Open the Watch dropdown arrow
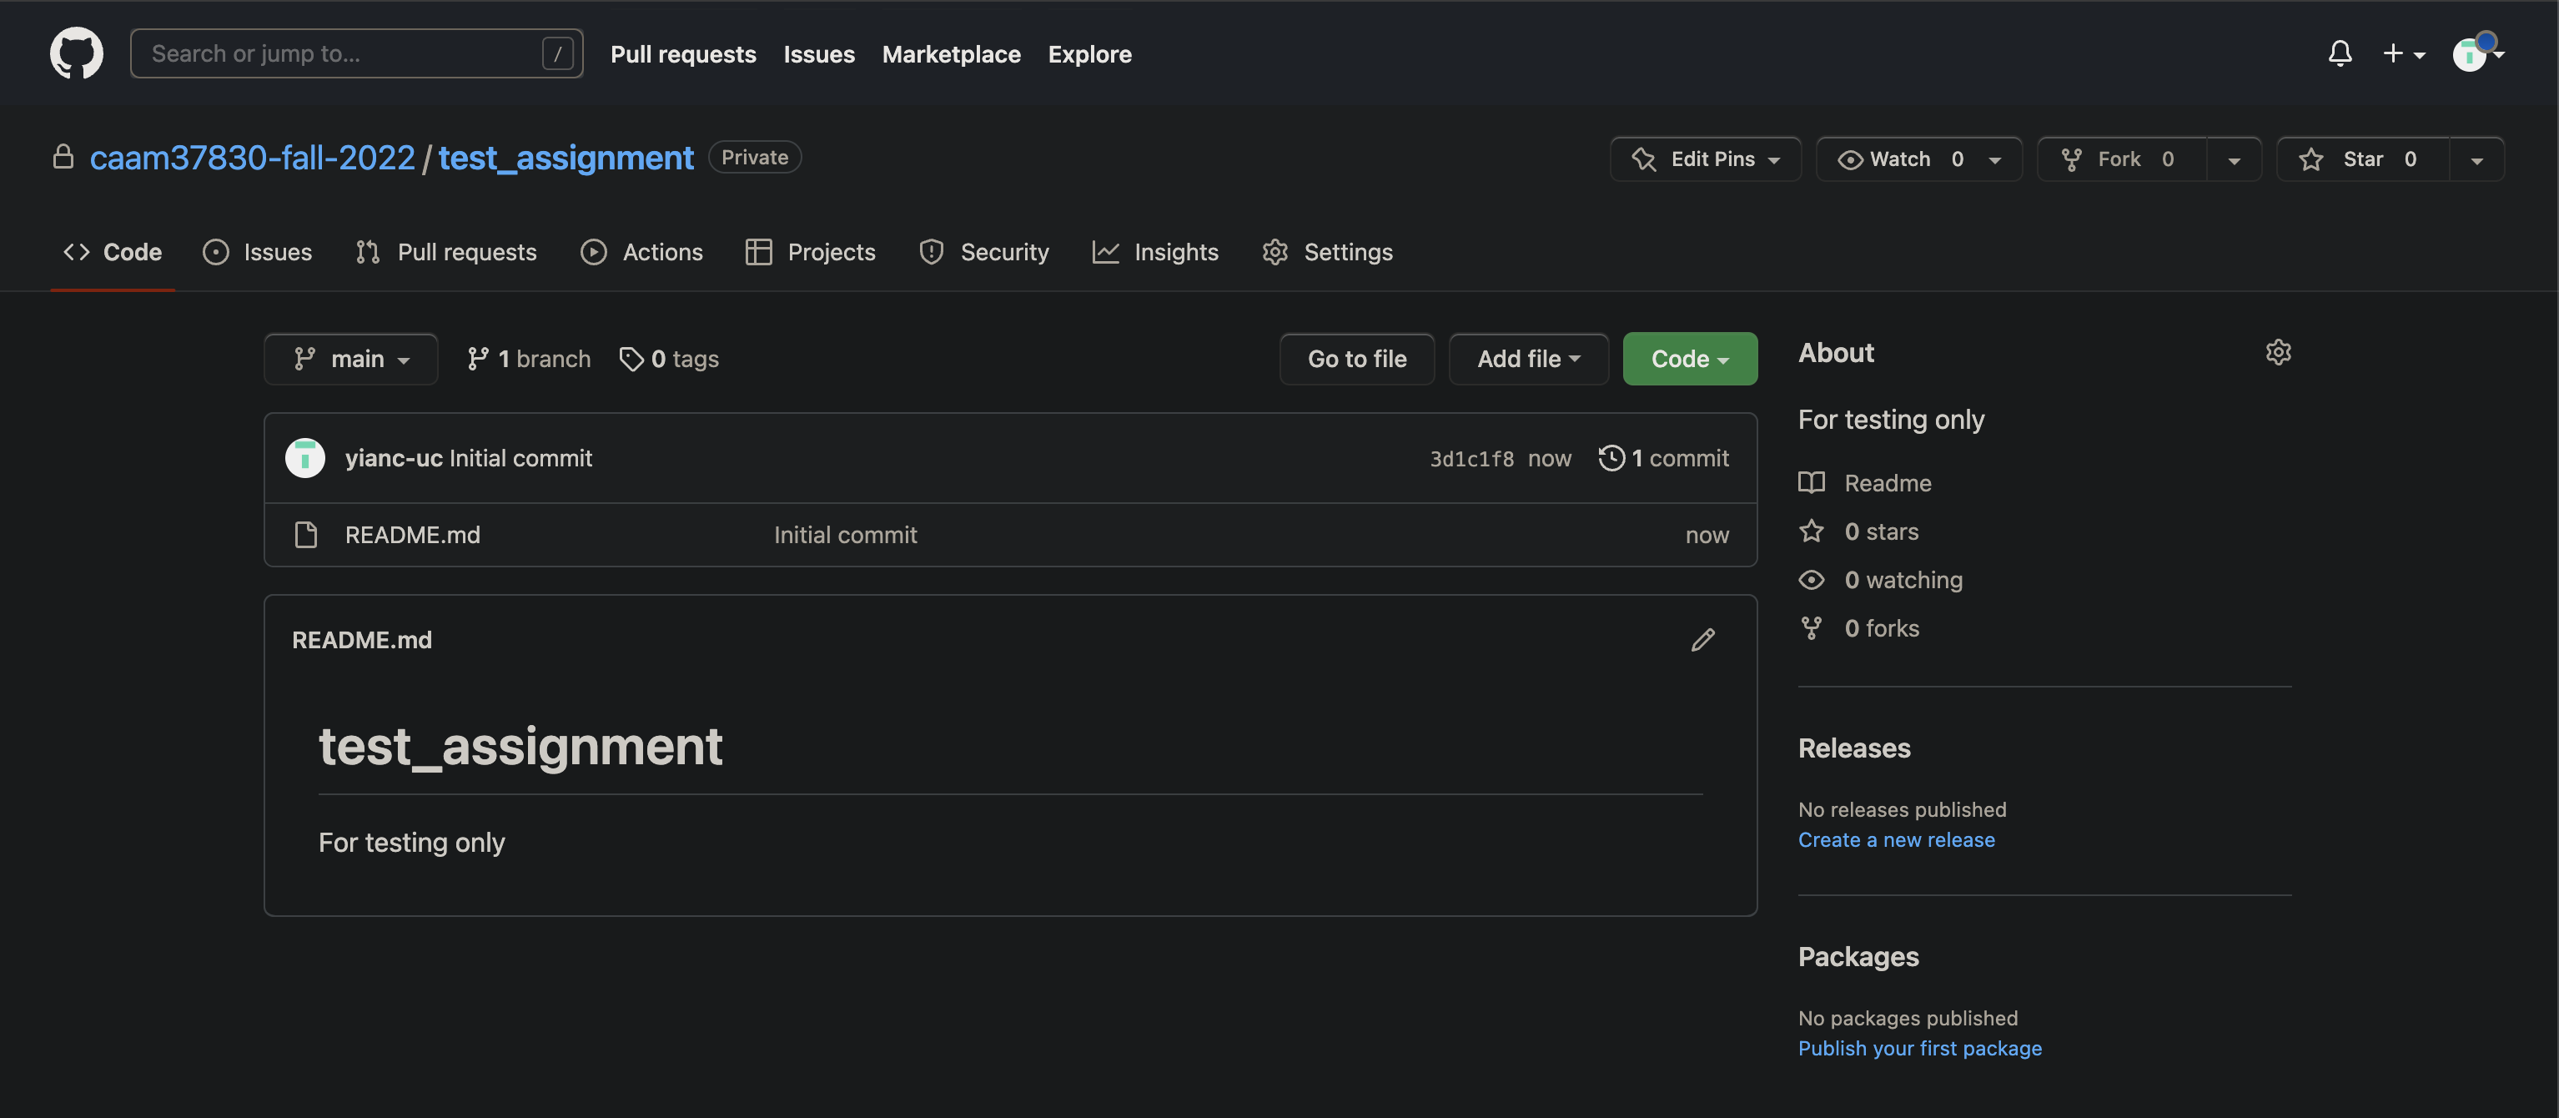The width and height of the screenshot is (2559, 1118). [x=1997, y=159]
